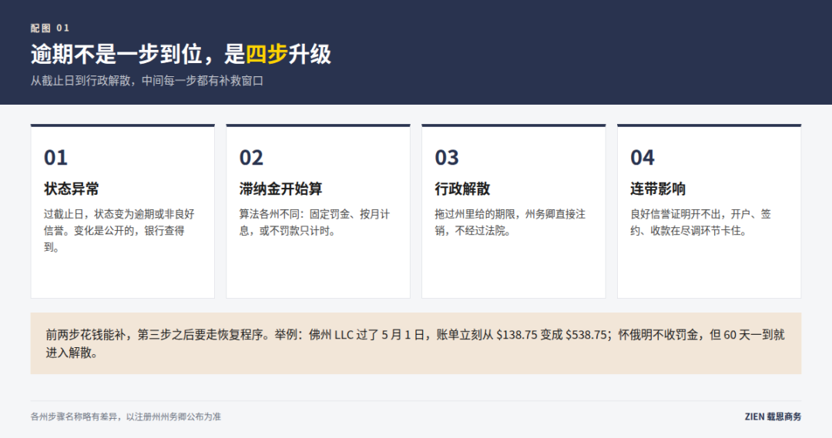Select the number 01 on first card
This screenshot has width=832, height=438.
[x=55, y=158]
